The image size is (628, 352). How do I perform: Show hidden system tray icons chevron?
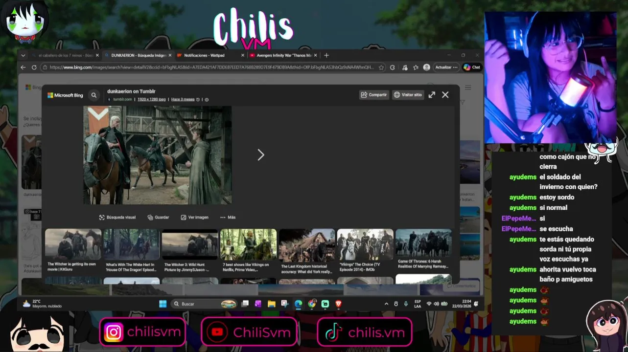(x=386, y=304)
